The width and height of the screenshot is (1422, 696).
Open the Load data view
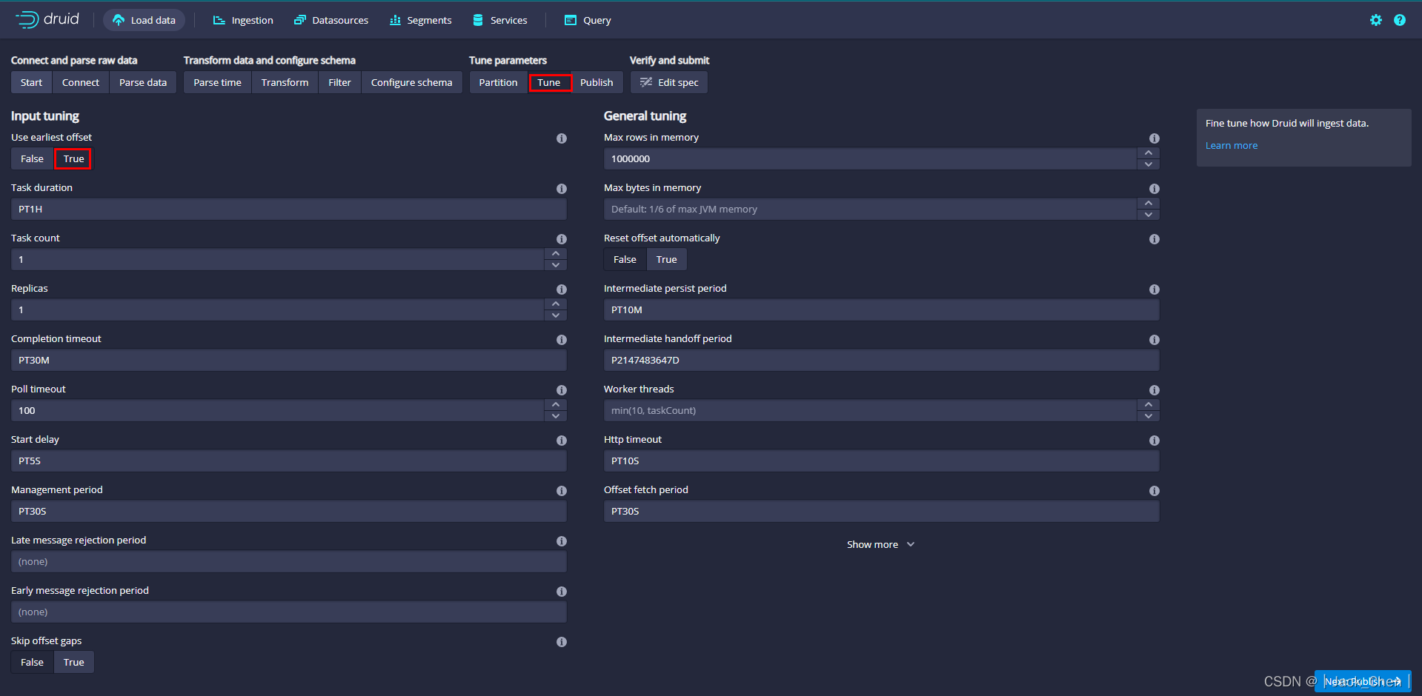point(144,20)
